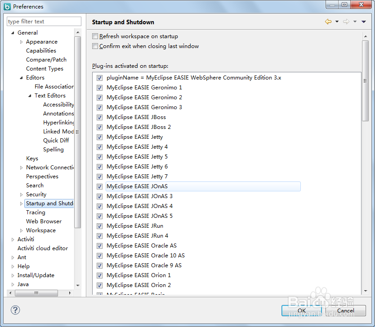This screenshot has height=327, width=375.
Task: Open Hyperlinking preferences page
Action: [58, 123]
